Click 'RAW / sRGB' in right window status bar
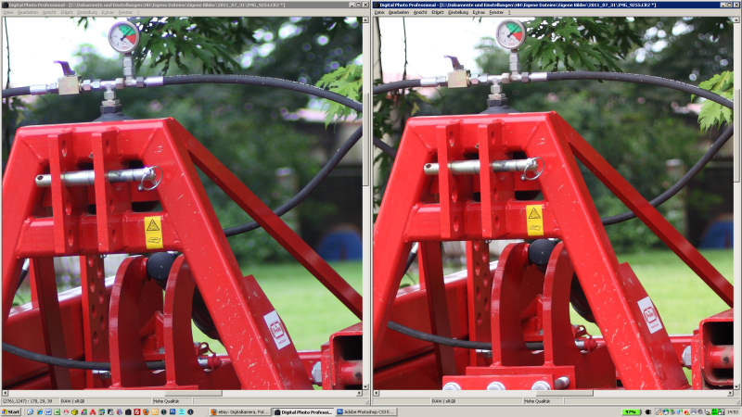The image size is (742, 417). (x=443, y=401)
